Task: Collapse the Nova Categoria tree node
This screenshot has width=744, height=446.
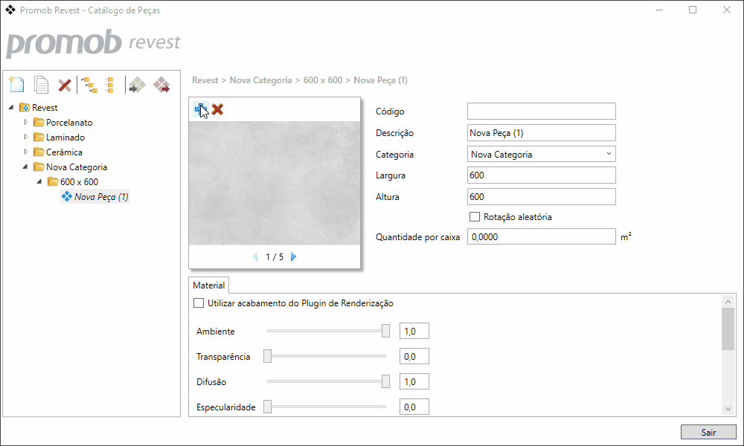Action: [x=27, y=167]
